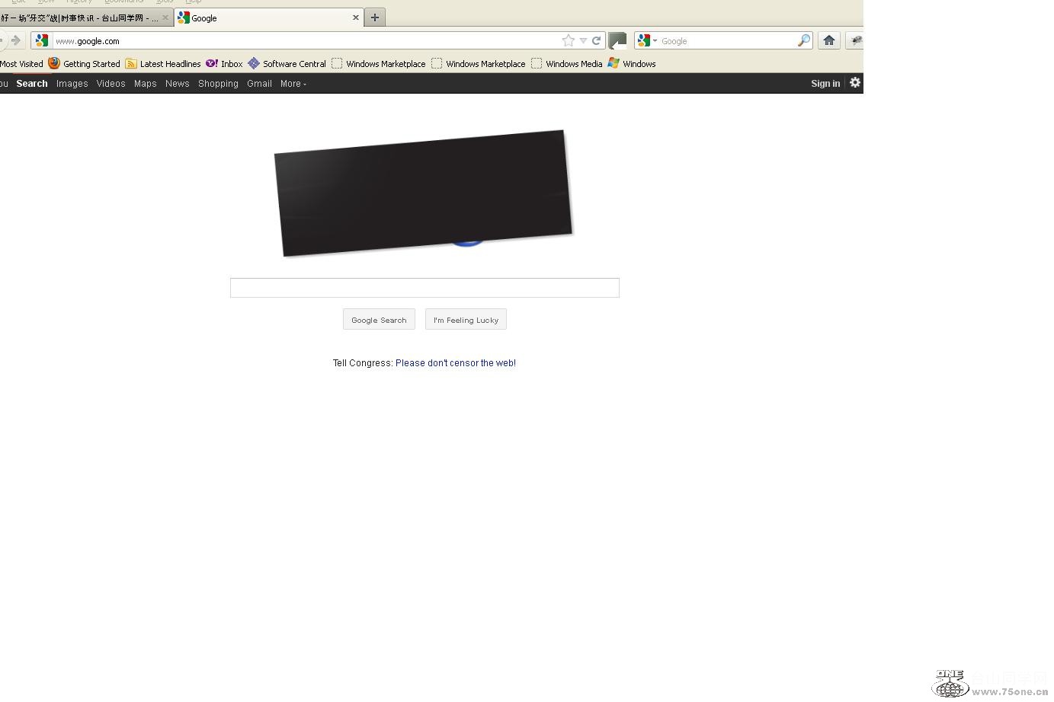Open the Latest Headlines feed bookmark
Viewport: 1054px width, 702px height.
(x=163, y=64)
